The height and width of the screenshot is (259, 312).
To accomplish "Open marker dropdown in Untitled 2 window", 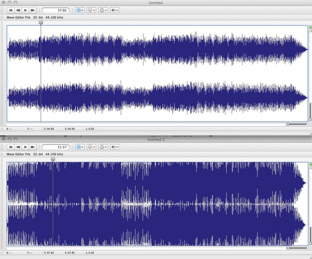I will pos(91,147).
